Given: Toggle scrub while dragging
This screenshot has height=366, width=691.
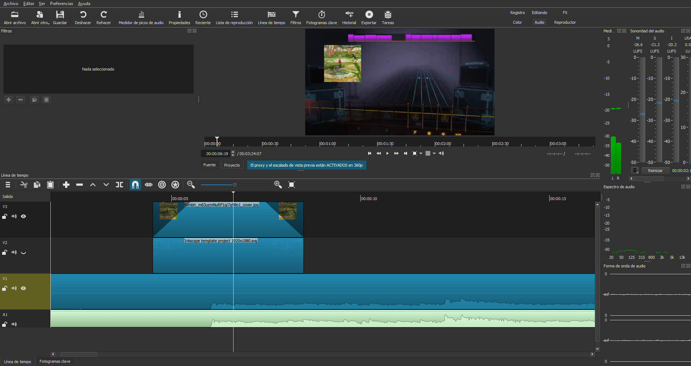Looking at the screenshot, I should coord(149,185).
